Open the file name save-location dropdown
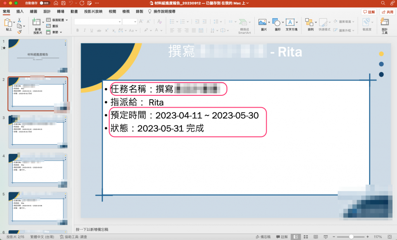Image resolution: width=397 pixels, height=240 pixels. point(247,3)
